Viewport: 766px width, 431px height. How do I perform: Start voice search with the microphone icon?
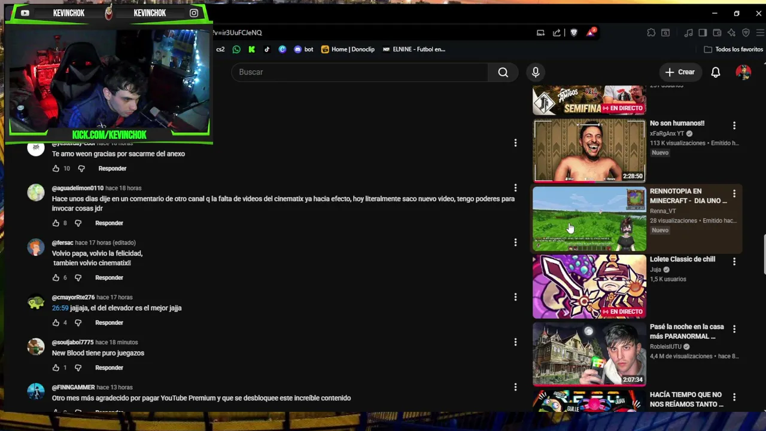(x=536, y=72)
